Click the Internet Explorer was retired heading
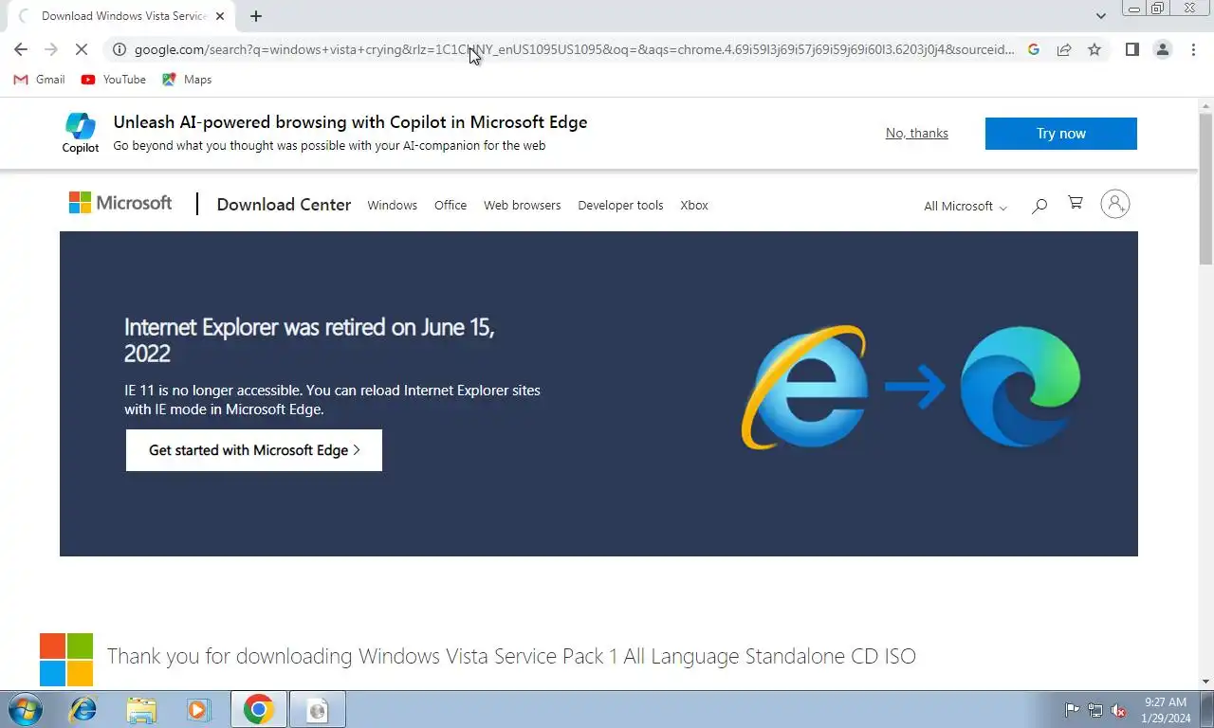 [x=309, y=340]
